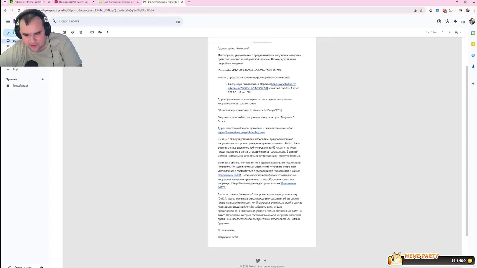Screen dimensions: 477x268
Task: Move email to folder icon
Action: [x=100, y=32]
